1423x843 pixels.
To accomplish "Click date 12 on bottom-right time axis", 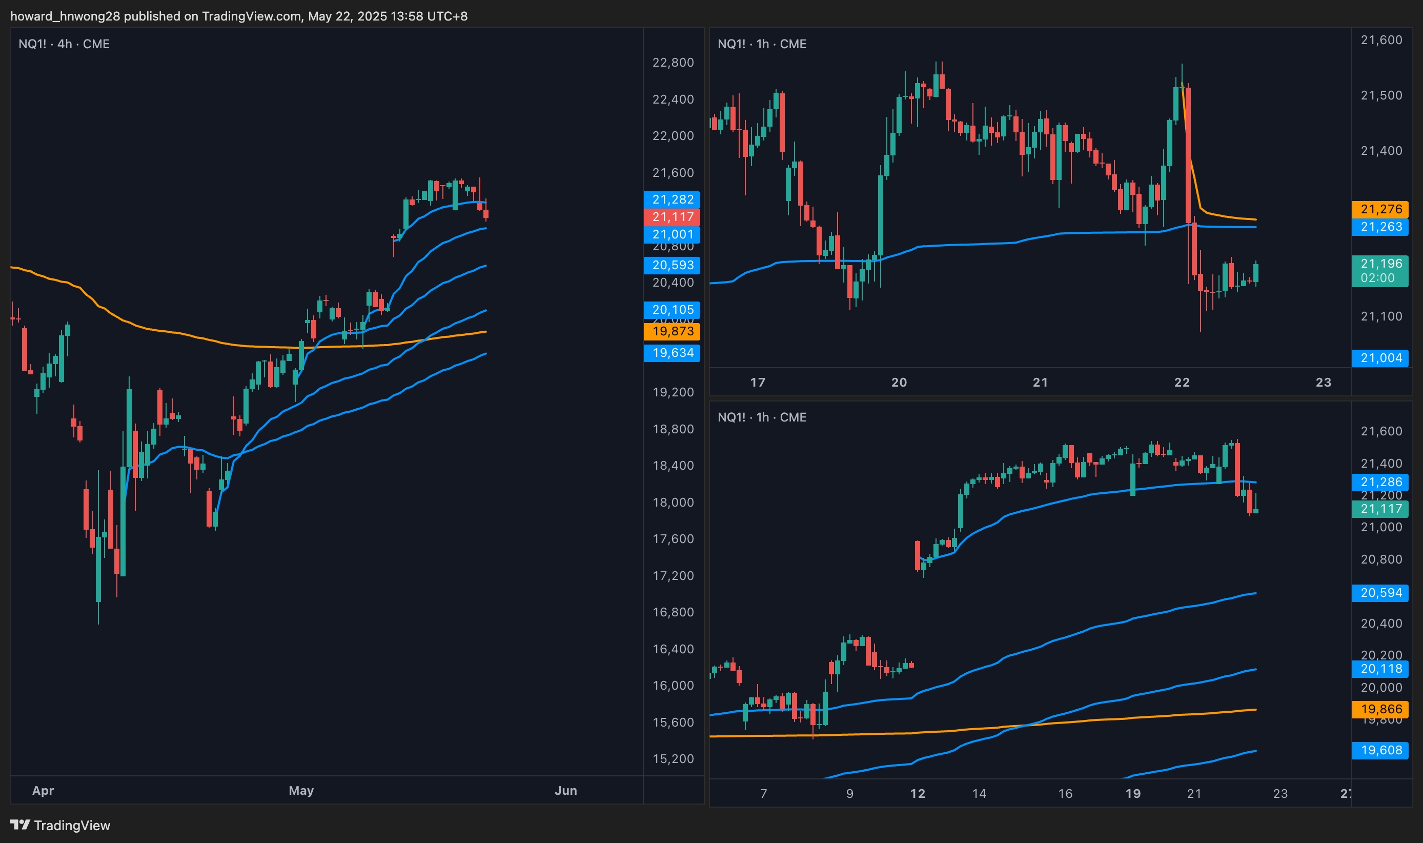I will coord(918,794).
